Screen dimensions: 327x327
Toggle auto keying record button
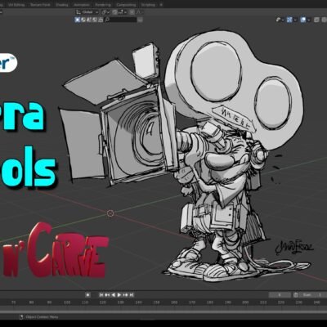click(x=87, y=294)
